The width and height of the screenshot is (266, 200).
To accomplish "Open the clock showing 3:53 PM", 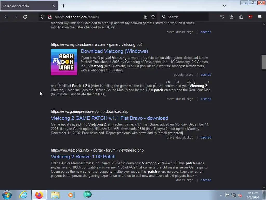I will pos(253,195).
